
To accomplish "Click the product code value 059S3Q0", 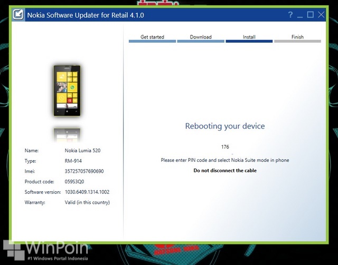I will coord(74,182).
